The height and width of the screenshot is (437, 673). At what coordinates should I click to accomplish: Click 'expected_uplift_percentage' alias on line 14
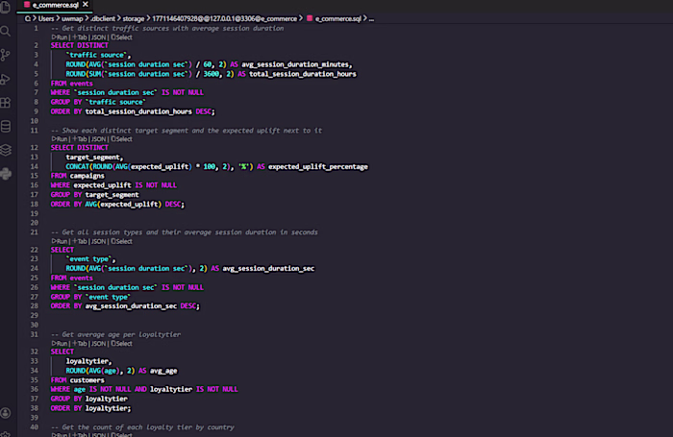(x=318, y=166)
